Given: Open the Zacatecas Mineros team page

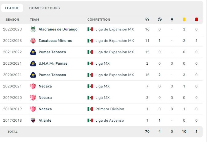Looking at the screenshot, I should coord(55,41).
